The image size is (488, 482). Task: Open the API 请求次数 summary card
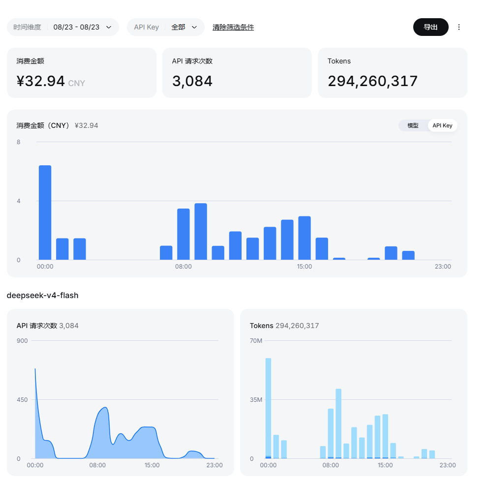pyautogui.click(x=237, y=73)
